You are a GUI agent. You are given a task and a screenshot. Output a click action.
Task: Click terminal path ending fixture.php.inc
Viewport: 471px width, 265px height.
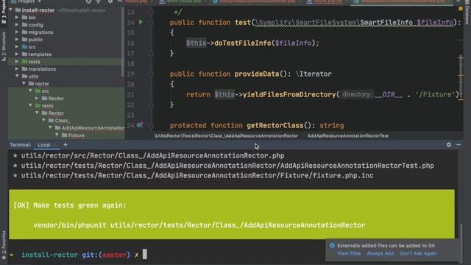197,175
